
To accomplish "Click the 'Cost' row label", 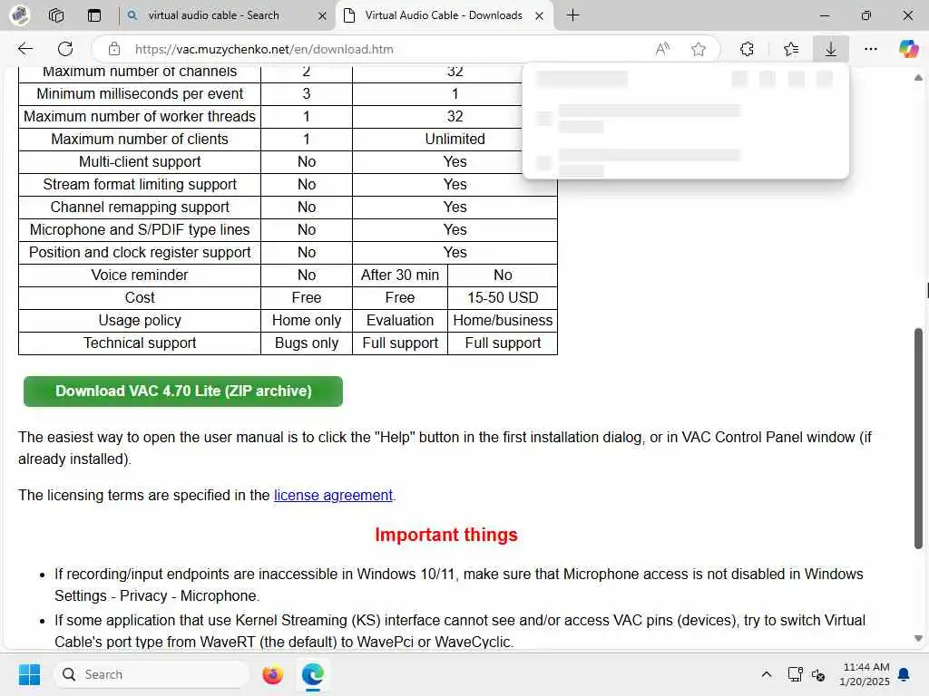I will click(139, 297).
